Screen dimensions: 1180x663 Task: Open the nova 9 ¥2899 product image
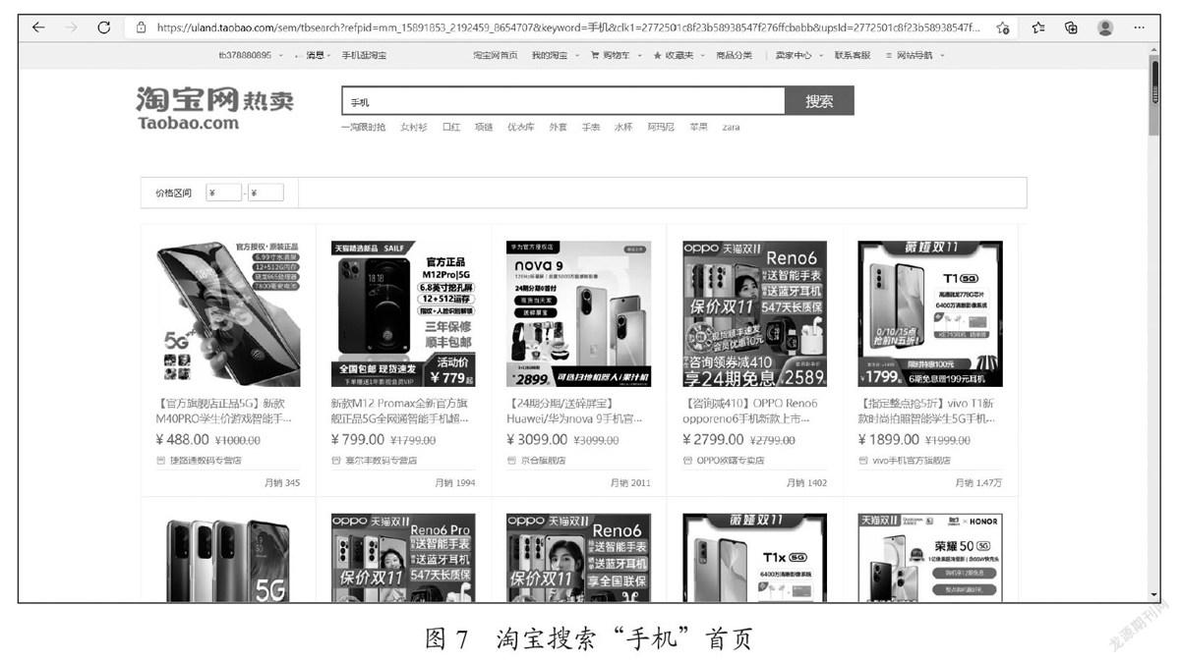click(x=578, y=313)
